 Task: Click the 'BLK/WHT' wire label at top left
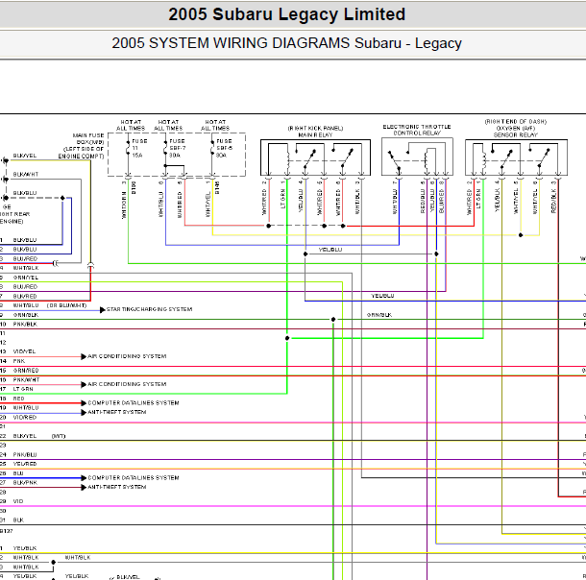25,175
